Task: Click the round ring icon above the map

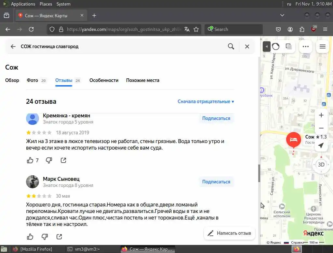Action: click(x=276, y=47)
